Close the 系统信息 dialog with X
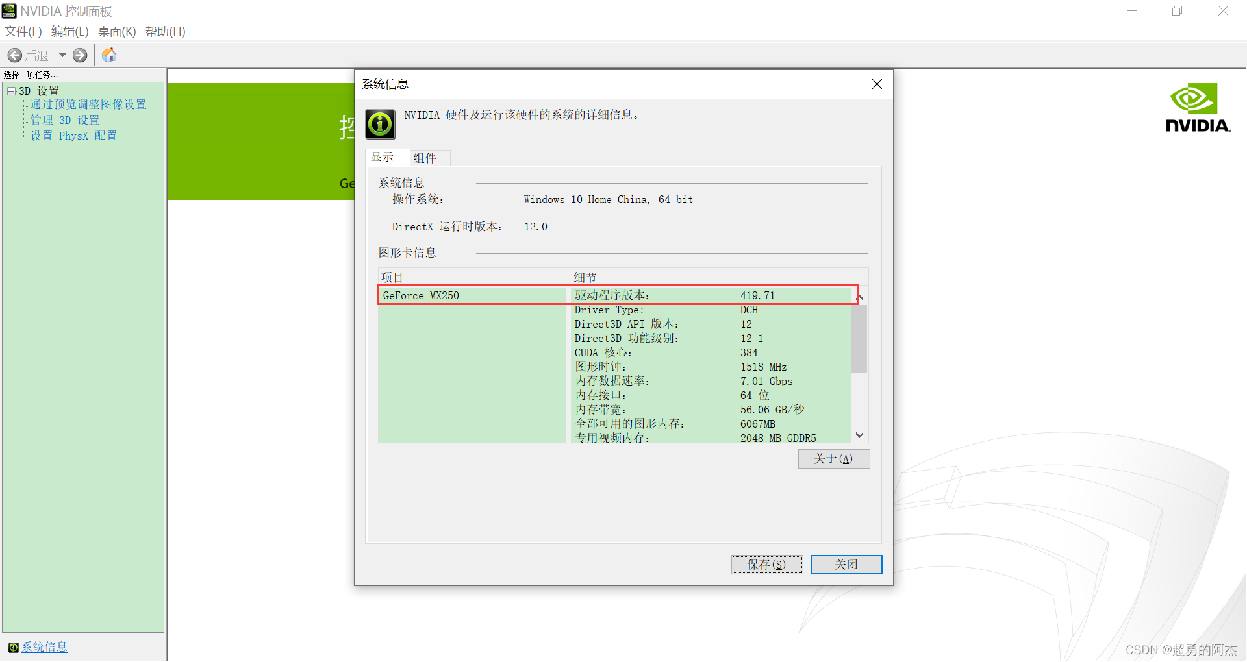1247x662 pixels. (877, 84)
